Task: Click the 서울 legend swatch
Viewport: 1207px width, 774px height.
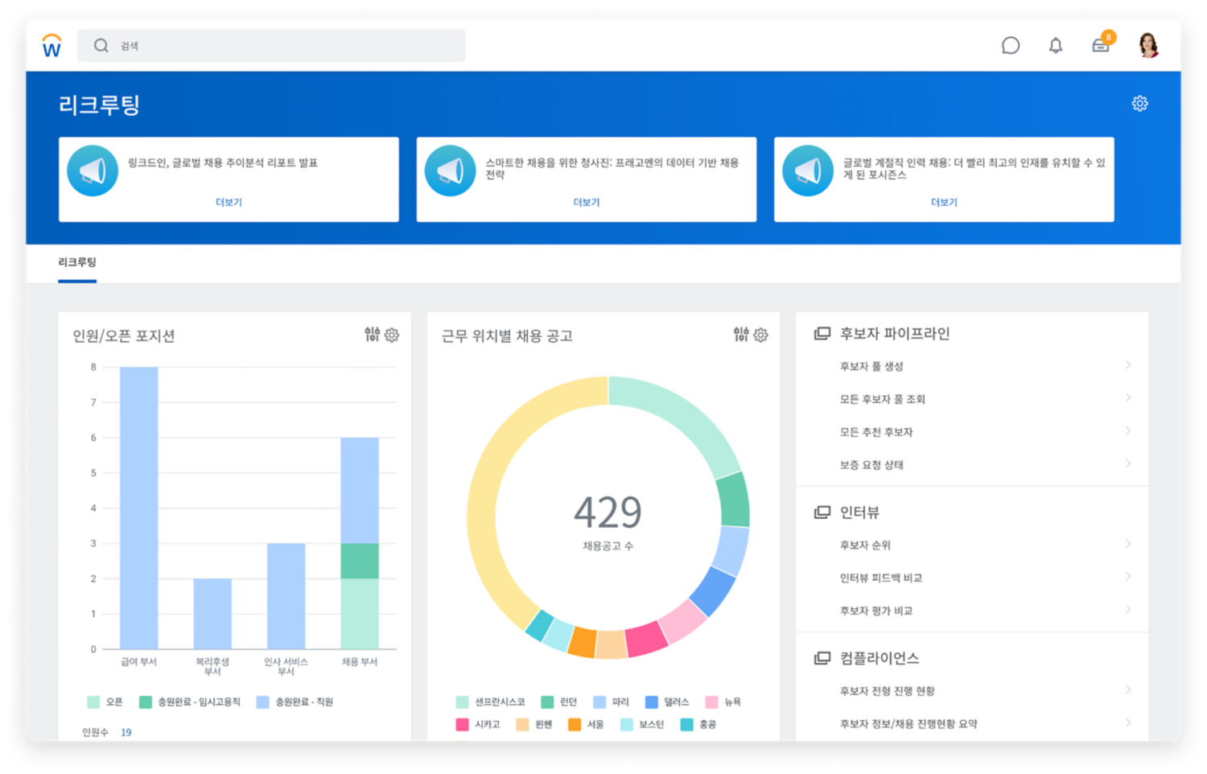Action: click(575, 725)
